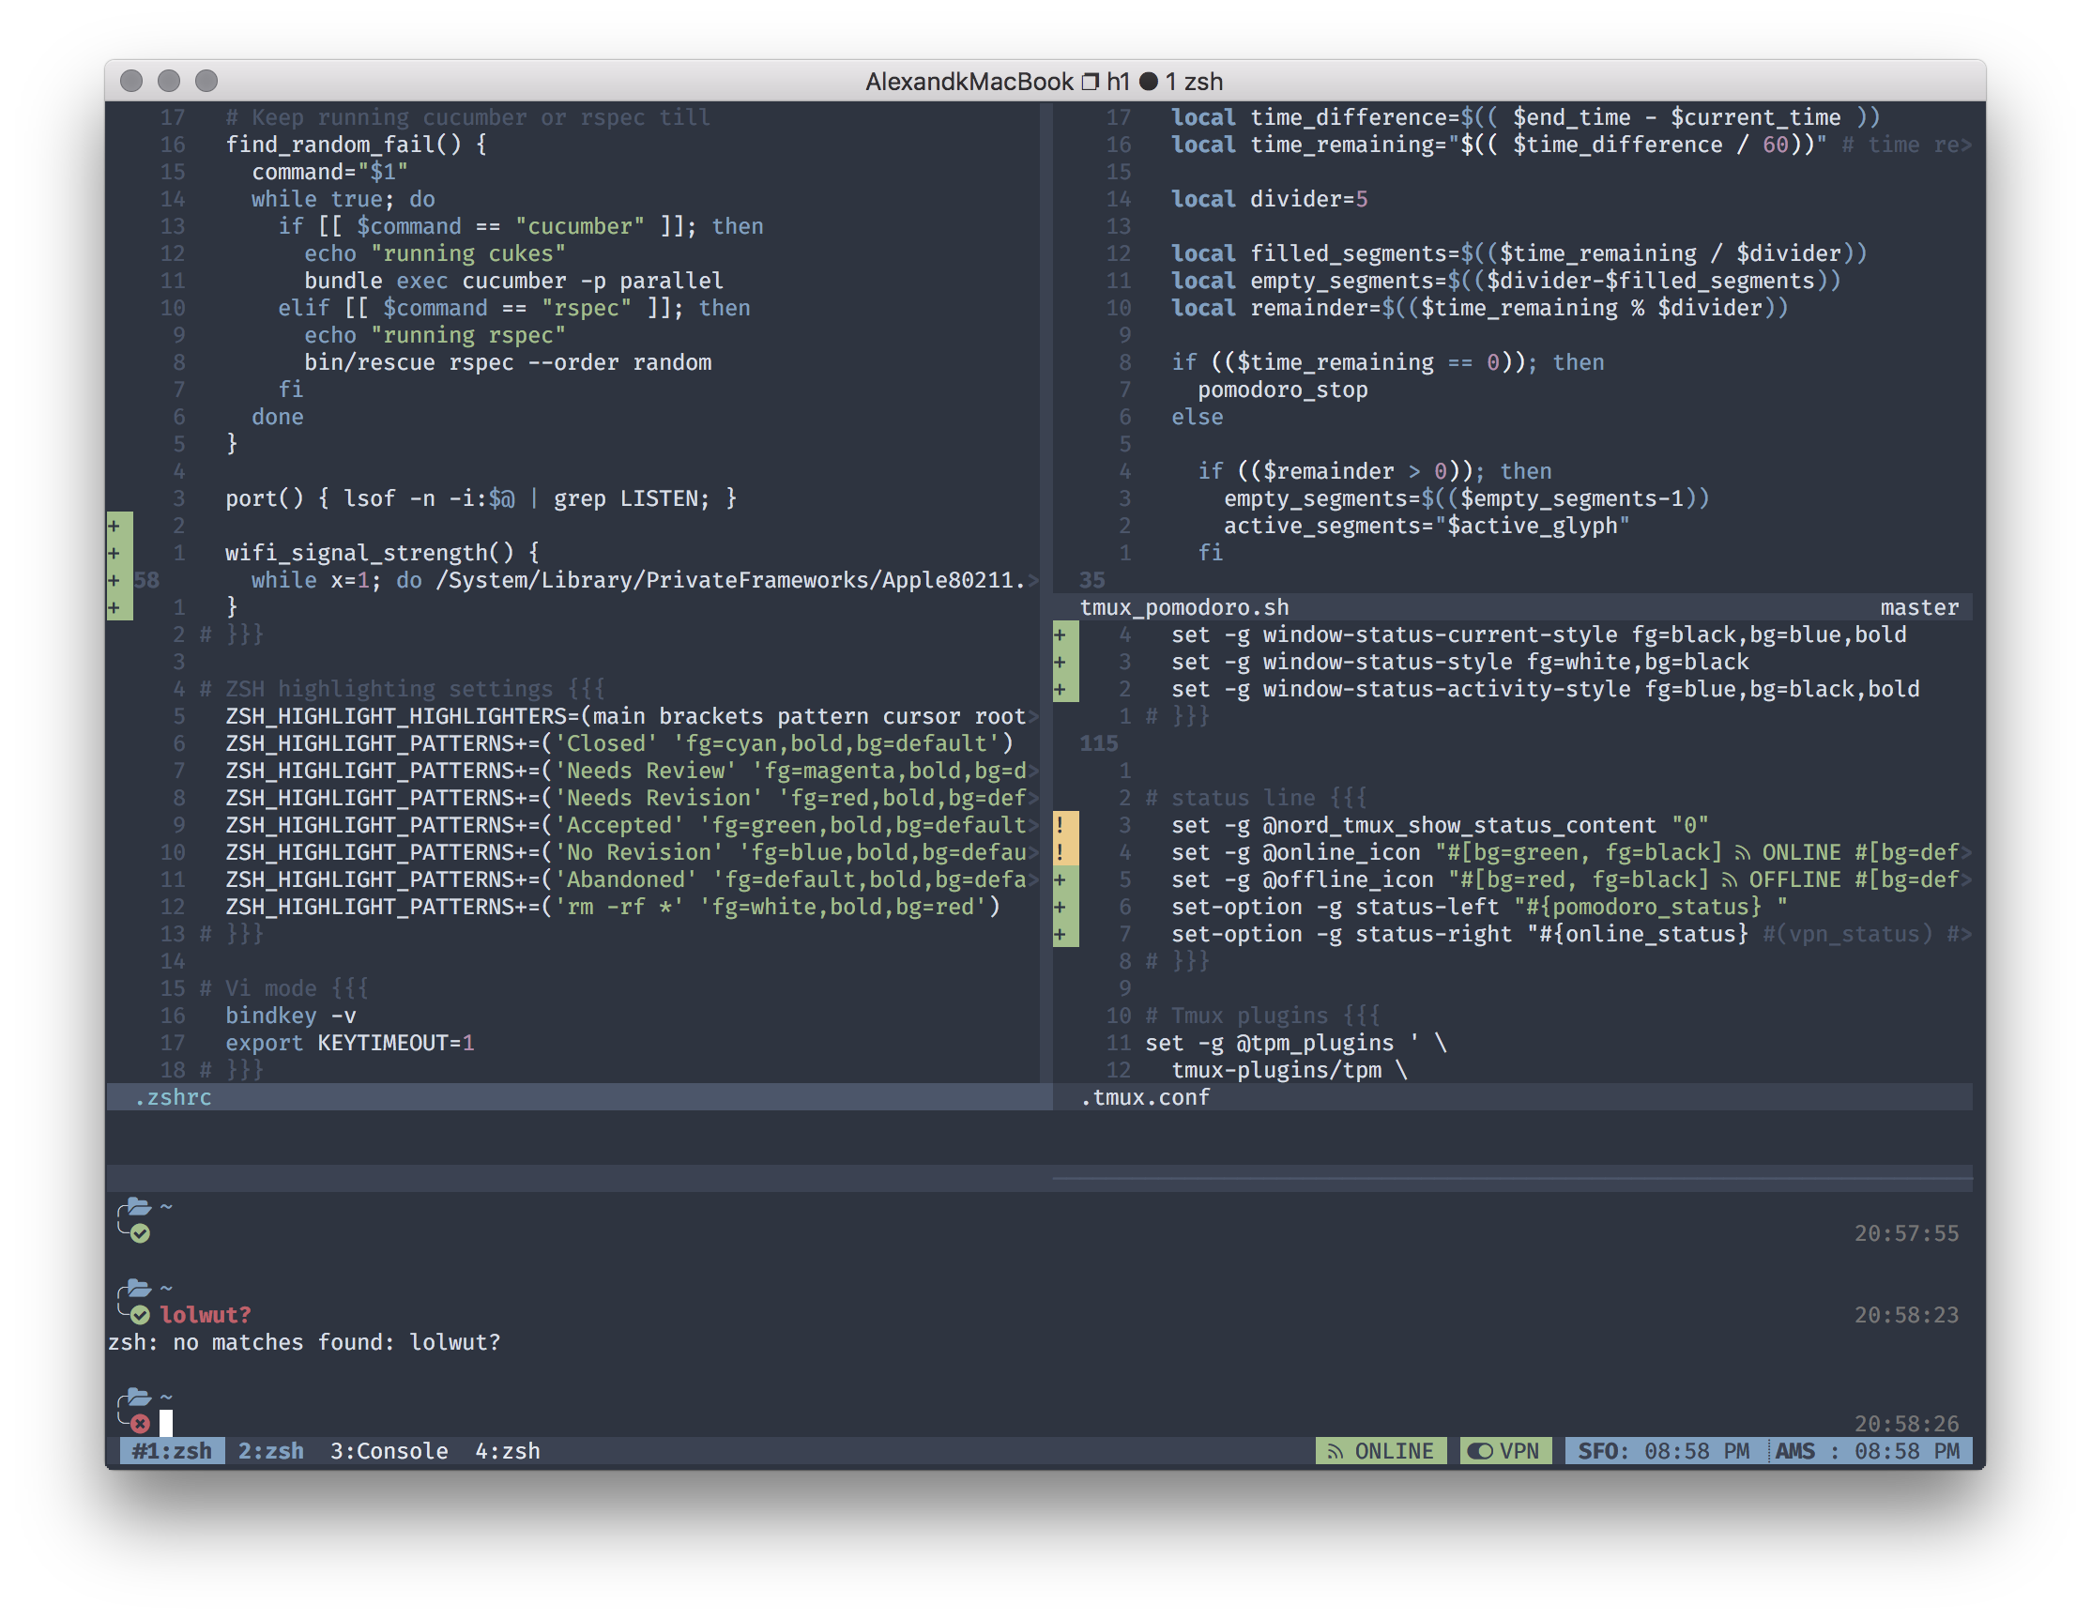Click the VPN toggle icon in status bar
Viewport: 2091px width, 1620px height.
(1479, 1451)
